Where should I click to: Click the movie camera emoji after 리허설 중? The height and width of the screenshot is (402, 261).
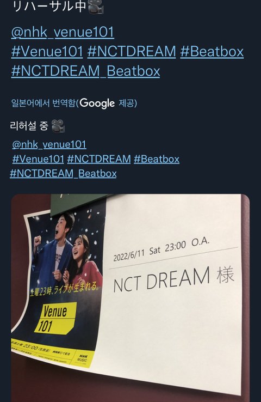point(58,126)
